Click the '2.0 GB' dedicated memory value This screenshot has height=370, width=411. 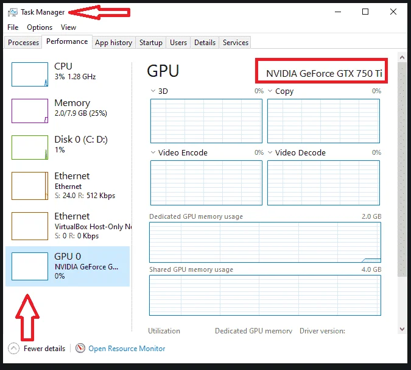pyautogui.click(x=371, y=216)
